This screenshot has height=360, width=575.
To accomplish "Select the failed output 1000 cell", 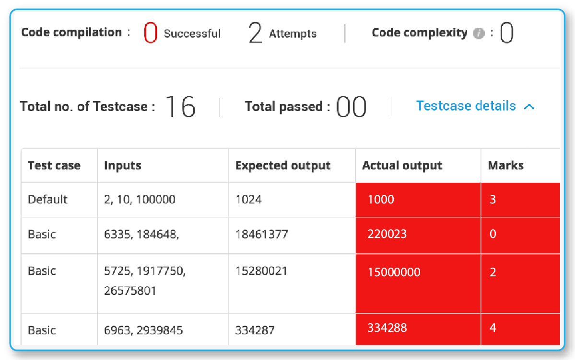I will click(x=381, y=200).
